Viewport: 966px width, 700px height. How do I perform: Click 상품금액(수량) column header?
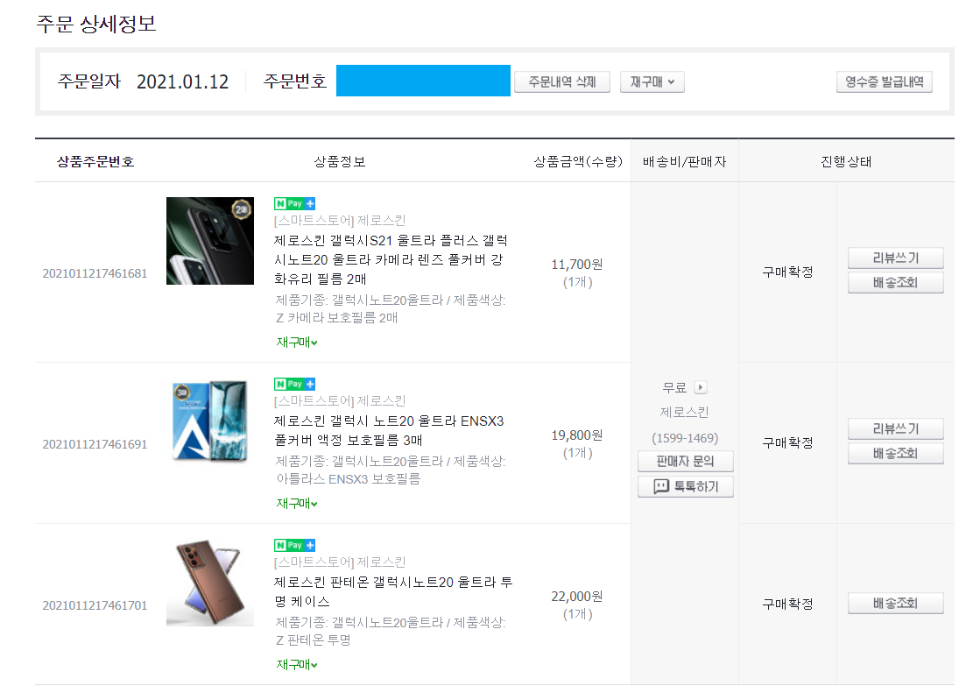click(578, 161)
